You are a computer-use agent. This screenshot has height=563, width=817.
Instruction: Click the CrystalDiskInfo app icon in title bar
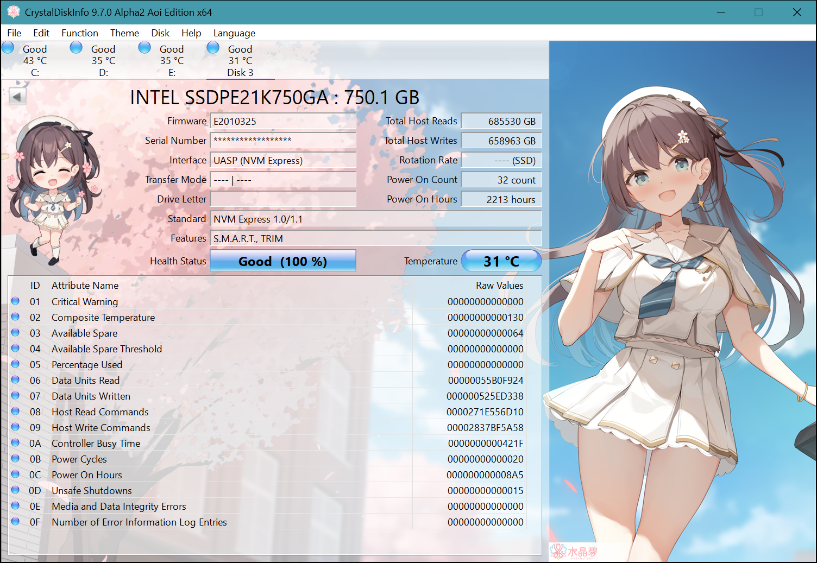click(x=13, y=12)
